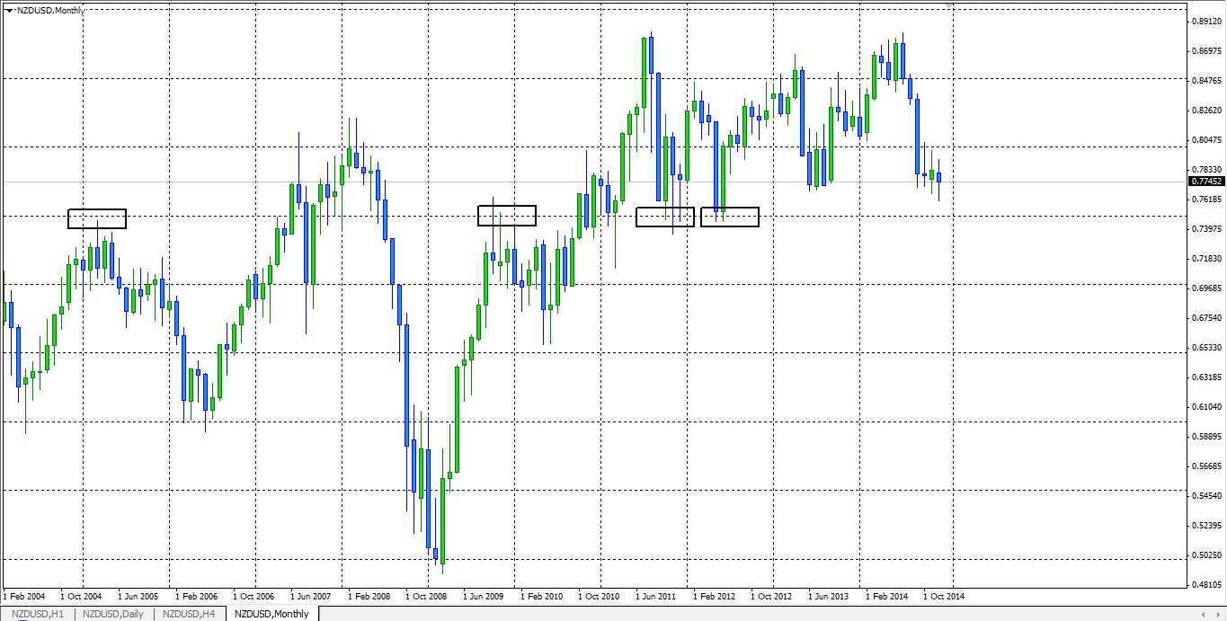
Task: Click the chart shift triangle marker at the chart top
Action: pyautogui.click(x=949, y=4)
